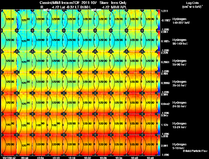Click the 2.081 colorbar midpoint value
209x159 pixels.
point(165,146)
